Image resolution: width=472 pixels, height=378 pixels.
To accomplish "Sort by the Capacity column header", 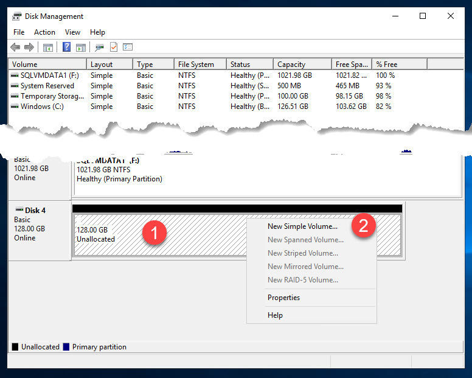I will point(303,65).
